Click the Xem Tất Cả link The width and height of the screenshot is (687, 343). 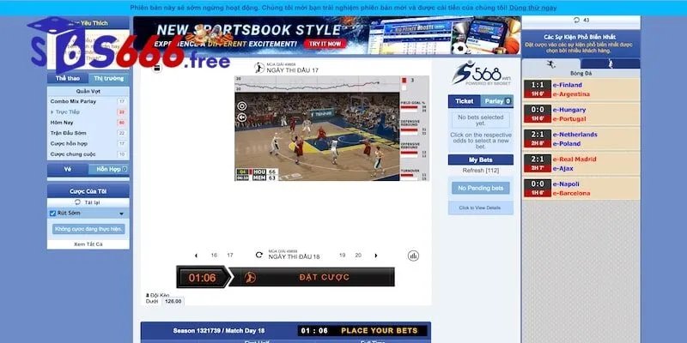(88, 244)
